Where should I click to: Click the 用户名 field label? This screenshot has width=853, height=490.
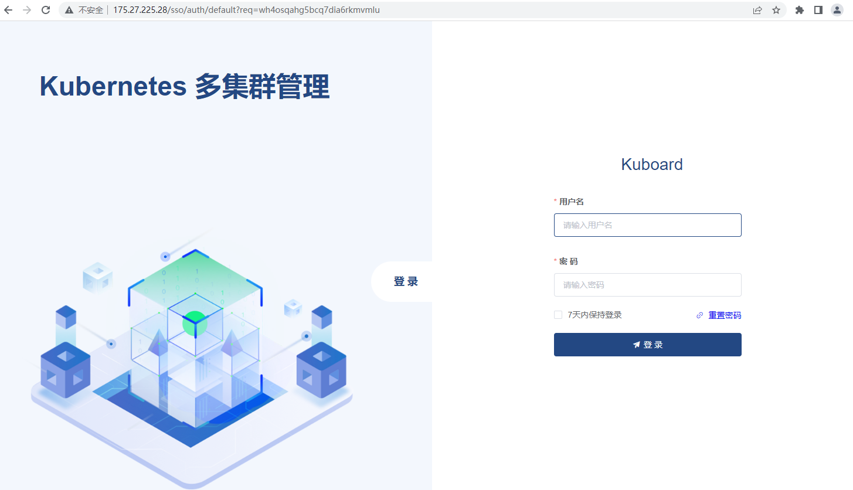(572, 202)
